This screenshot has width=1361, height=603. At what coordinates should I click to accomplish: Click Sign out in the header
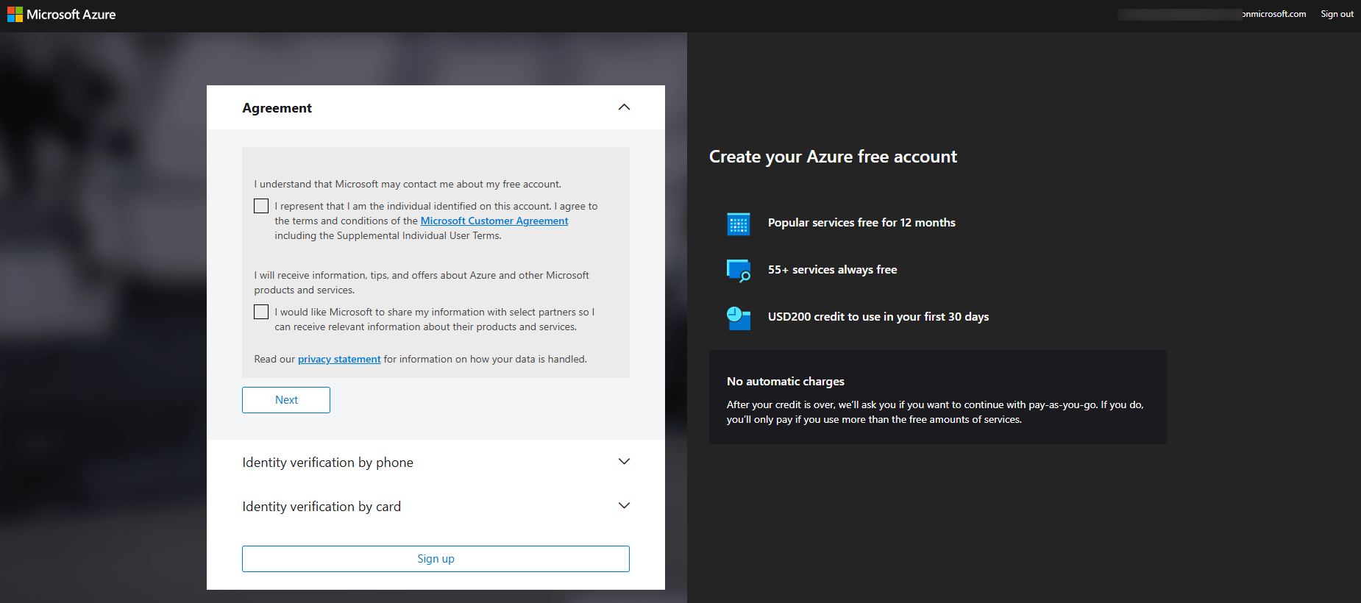(1337, 14)
